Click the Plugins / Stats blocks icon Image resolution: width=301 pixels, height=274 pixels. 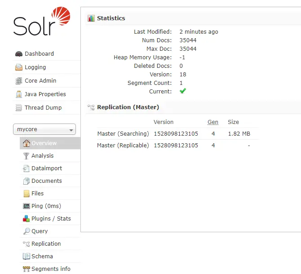[x=27, y=219]
